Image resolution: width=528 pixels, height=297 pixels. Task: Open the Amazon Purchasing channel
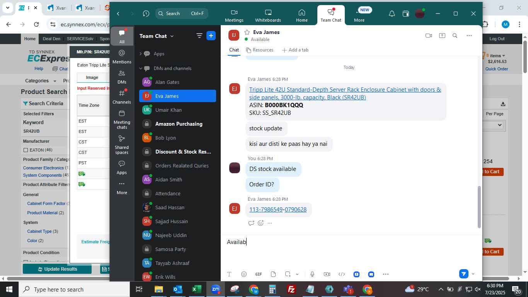coord(177,124)
